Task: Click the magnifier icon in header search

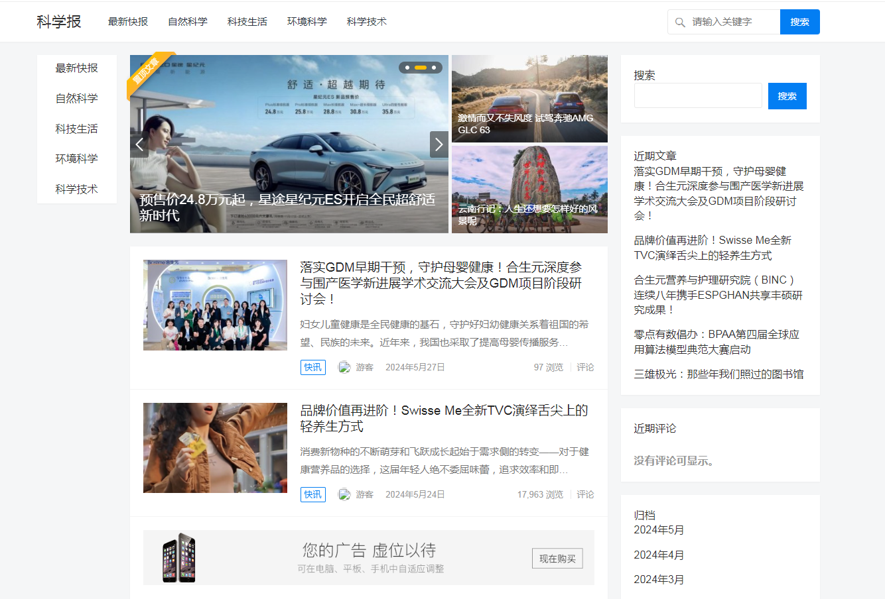Action: [680, 23]
